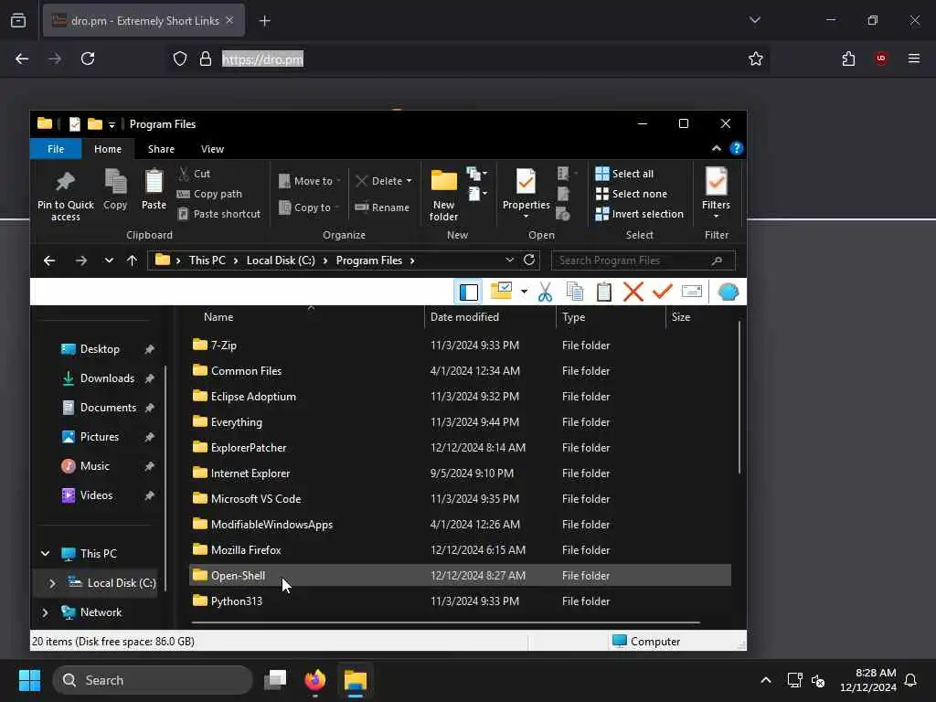936x702 pixels.
Task: Click the red X Delete icon
Action: click(633, 292)
